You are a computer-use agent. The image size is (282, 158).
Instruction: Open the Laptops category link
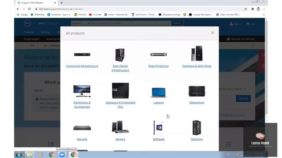pos(159,103)
